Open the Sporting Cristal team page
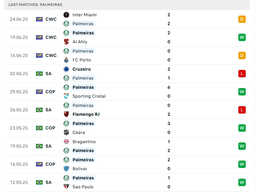Screen dimensions: 255x192 pos(89,96)
